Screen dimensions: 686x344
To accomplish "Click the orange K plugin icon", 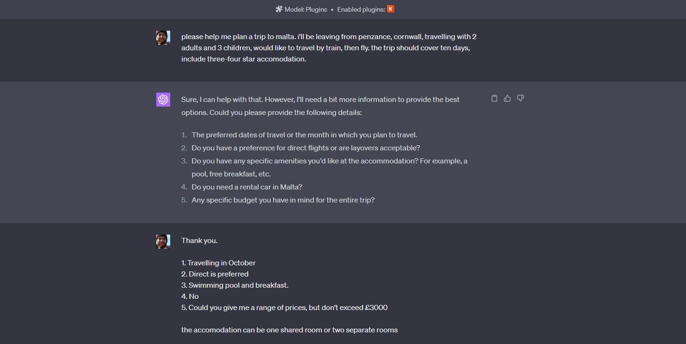I will [x=391, y=9].
